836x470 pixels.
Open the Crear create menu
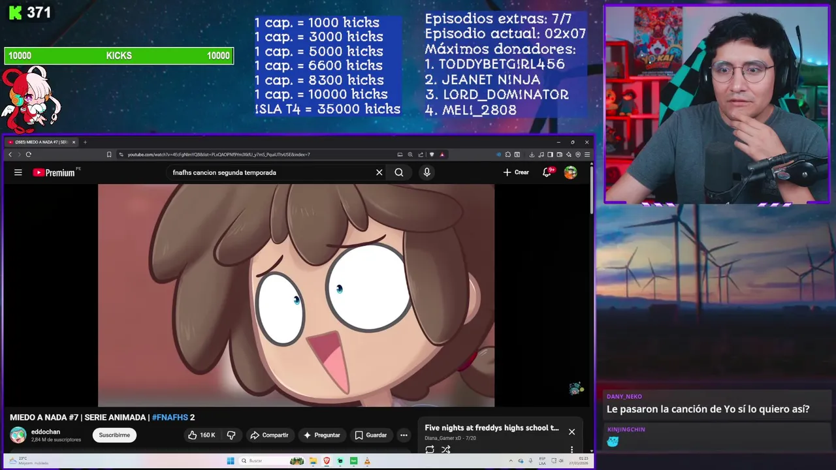click(x=516, y=172)
